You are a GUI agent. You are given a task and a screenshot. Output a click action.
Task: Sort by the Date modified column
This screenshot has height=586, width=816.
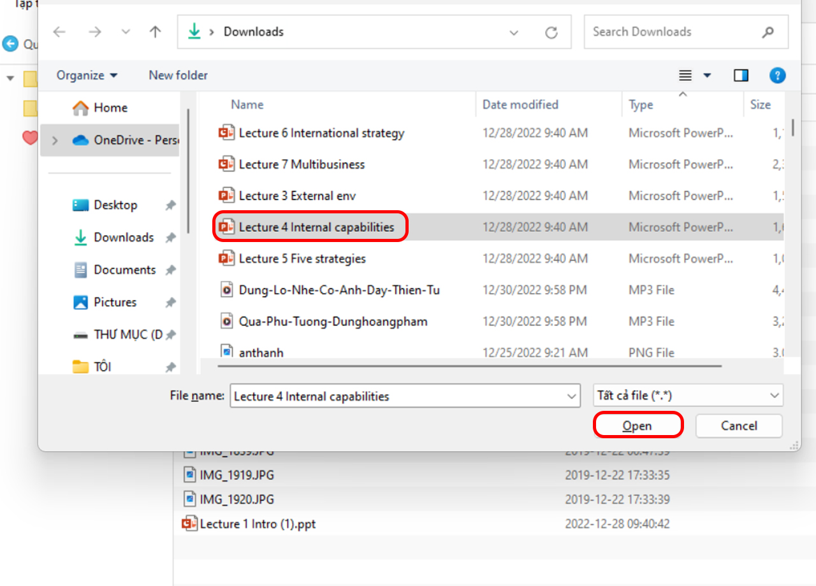point(520,104)
